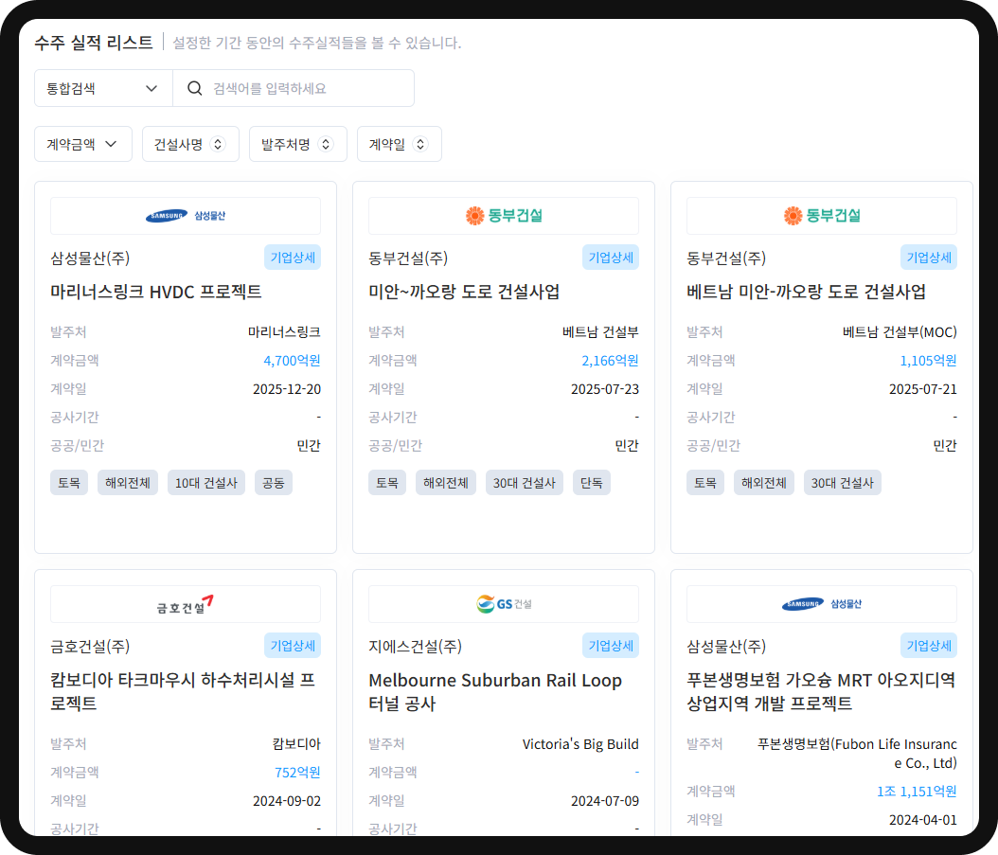This screenshot has height=855, width=998.
Task: Focus the 검색어를 입력하세요 search field
Action: (294, 88)
